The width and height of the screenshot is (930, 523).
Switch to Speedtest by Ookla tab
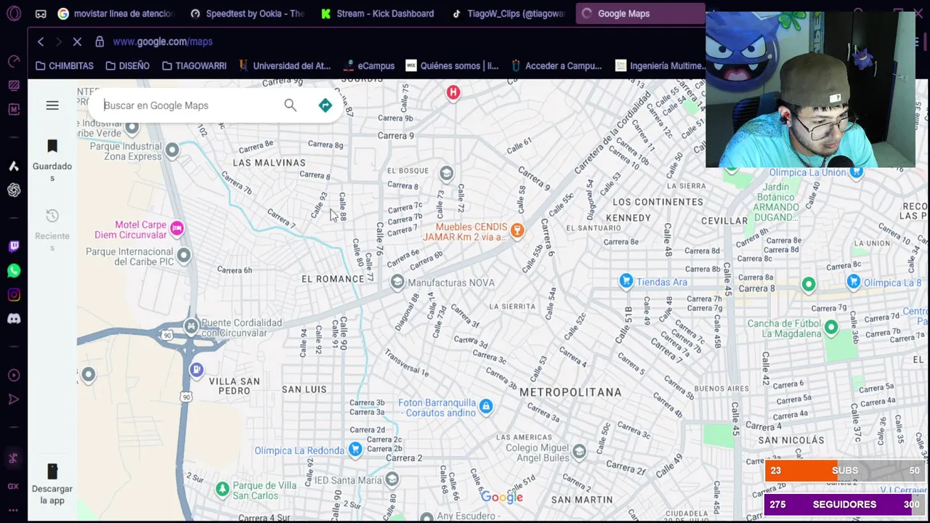click(247, 13)
